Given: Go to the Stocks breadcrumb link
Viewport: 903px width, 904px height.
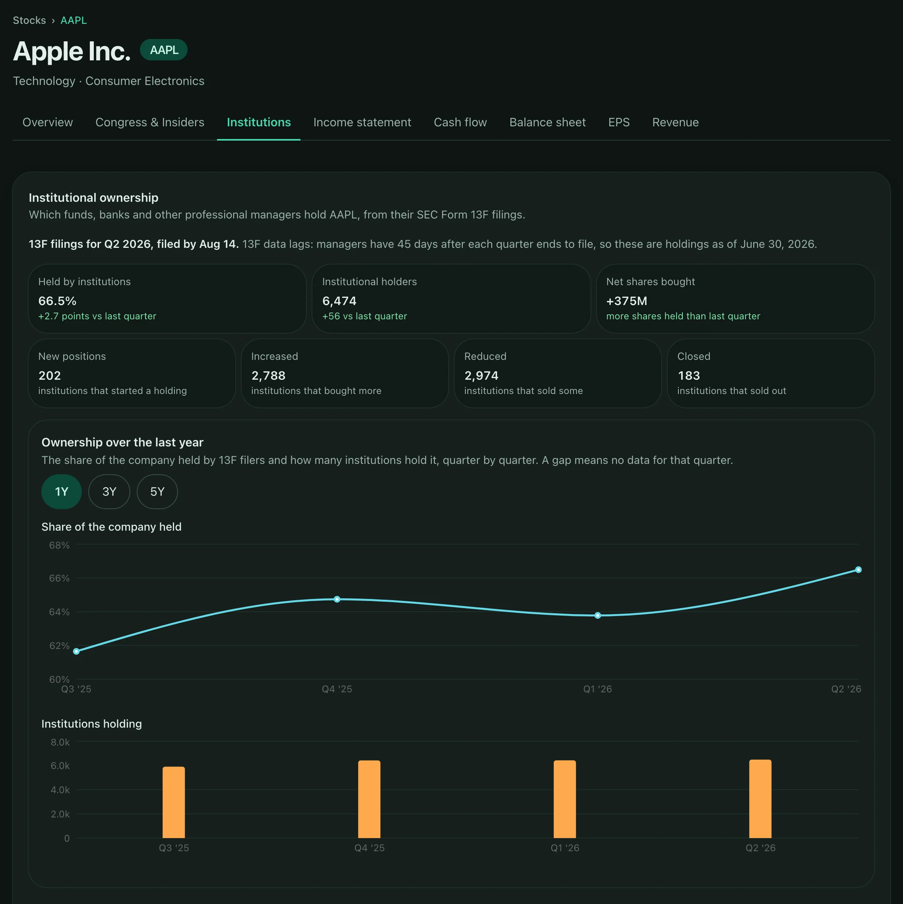Looking at the screenshot, I should [29, 20].
